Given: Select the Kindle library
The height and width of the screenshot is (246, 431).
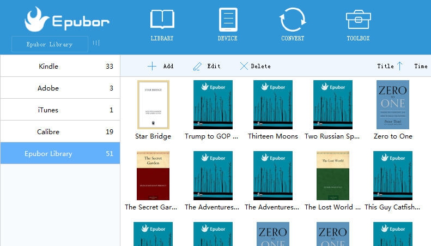Looking at the screenshot, I should 60,66.
